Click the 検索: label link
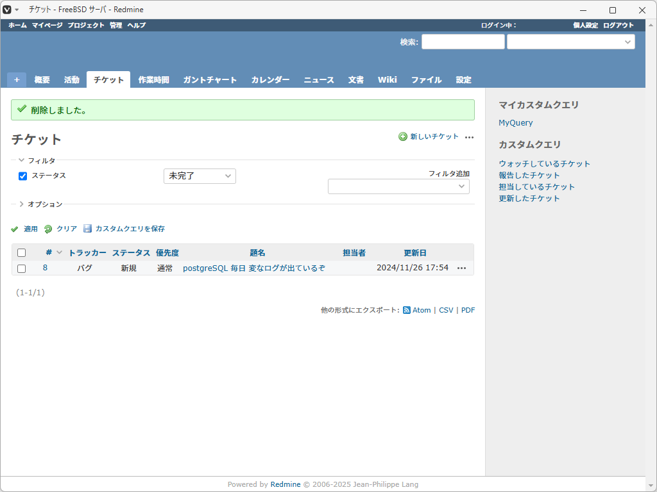 pos(409,42)
